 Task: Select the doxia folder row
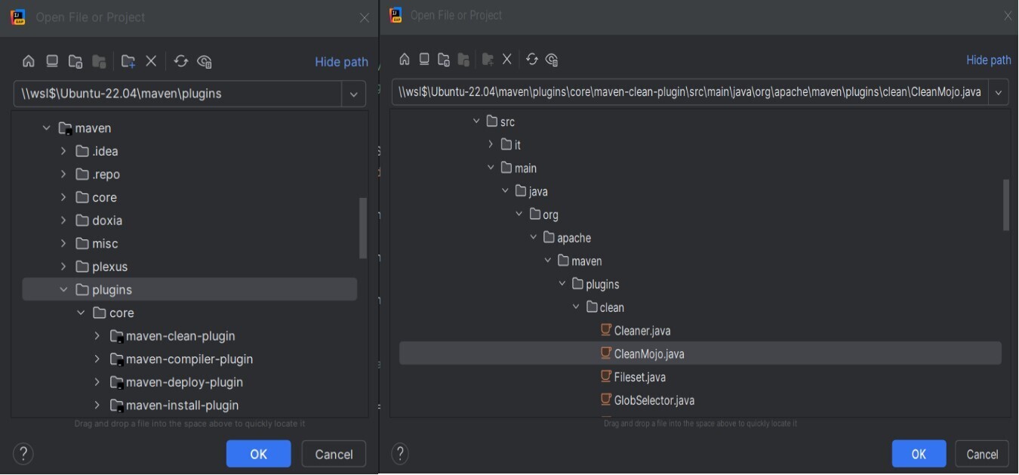pos(189,221)
